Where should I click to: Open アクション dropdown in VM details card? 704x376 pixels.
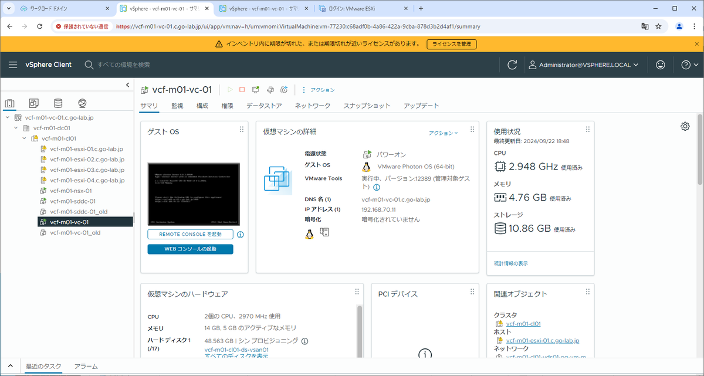(444, 133)
